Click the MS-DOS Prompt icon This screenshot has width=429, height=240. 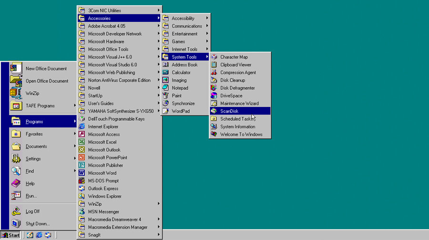[x=82, y=181]
